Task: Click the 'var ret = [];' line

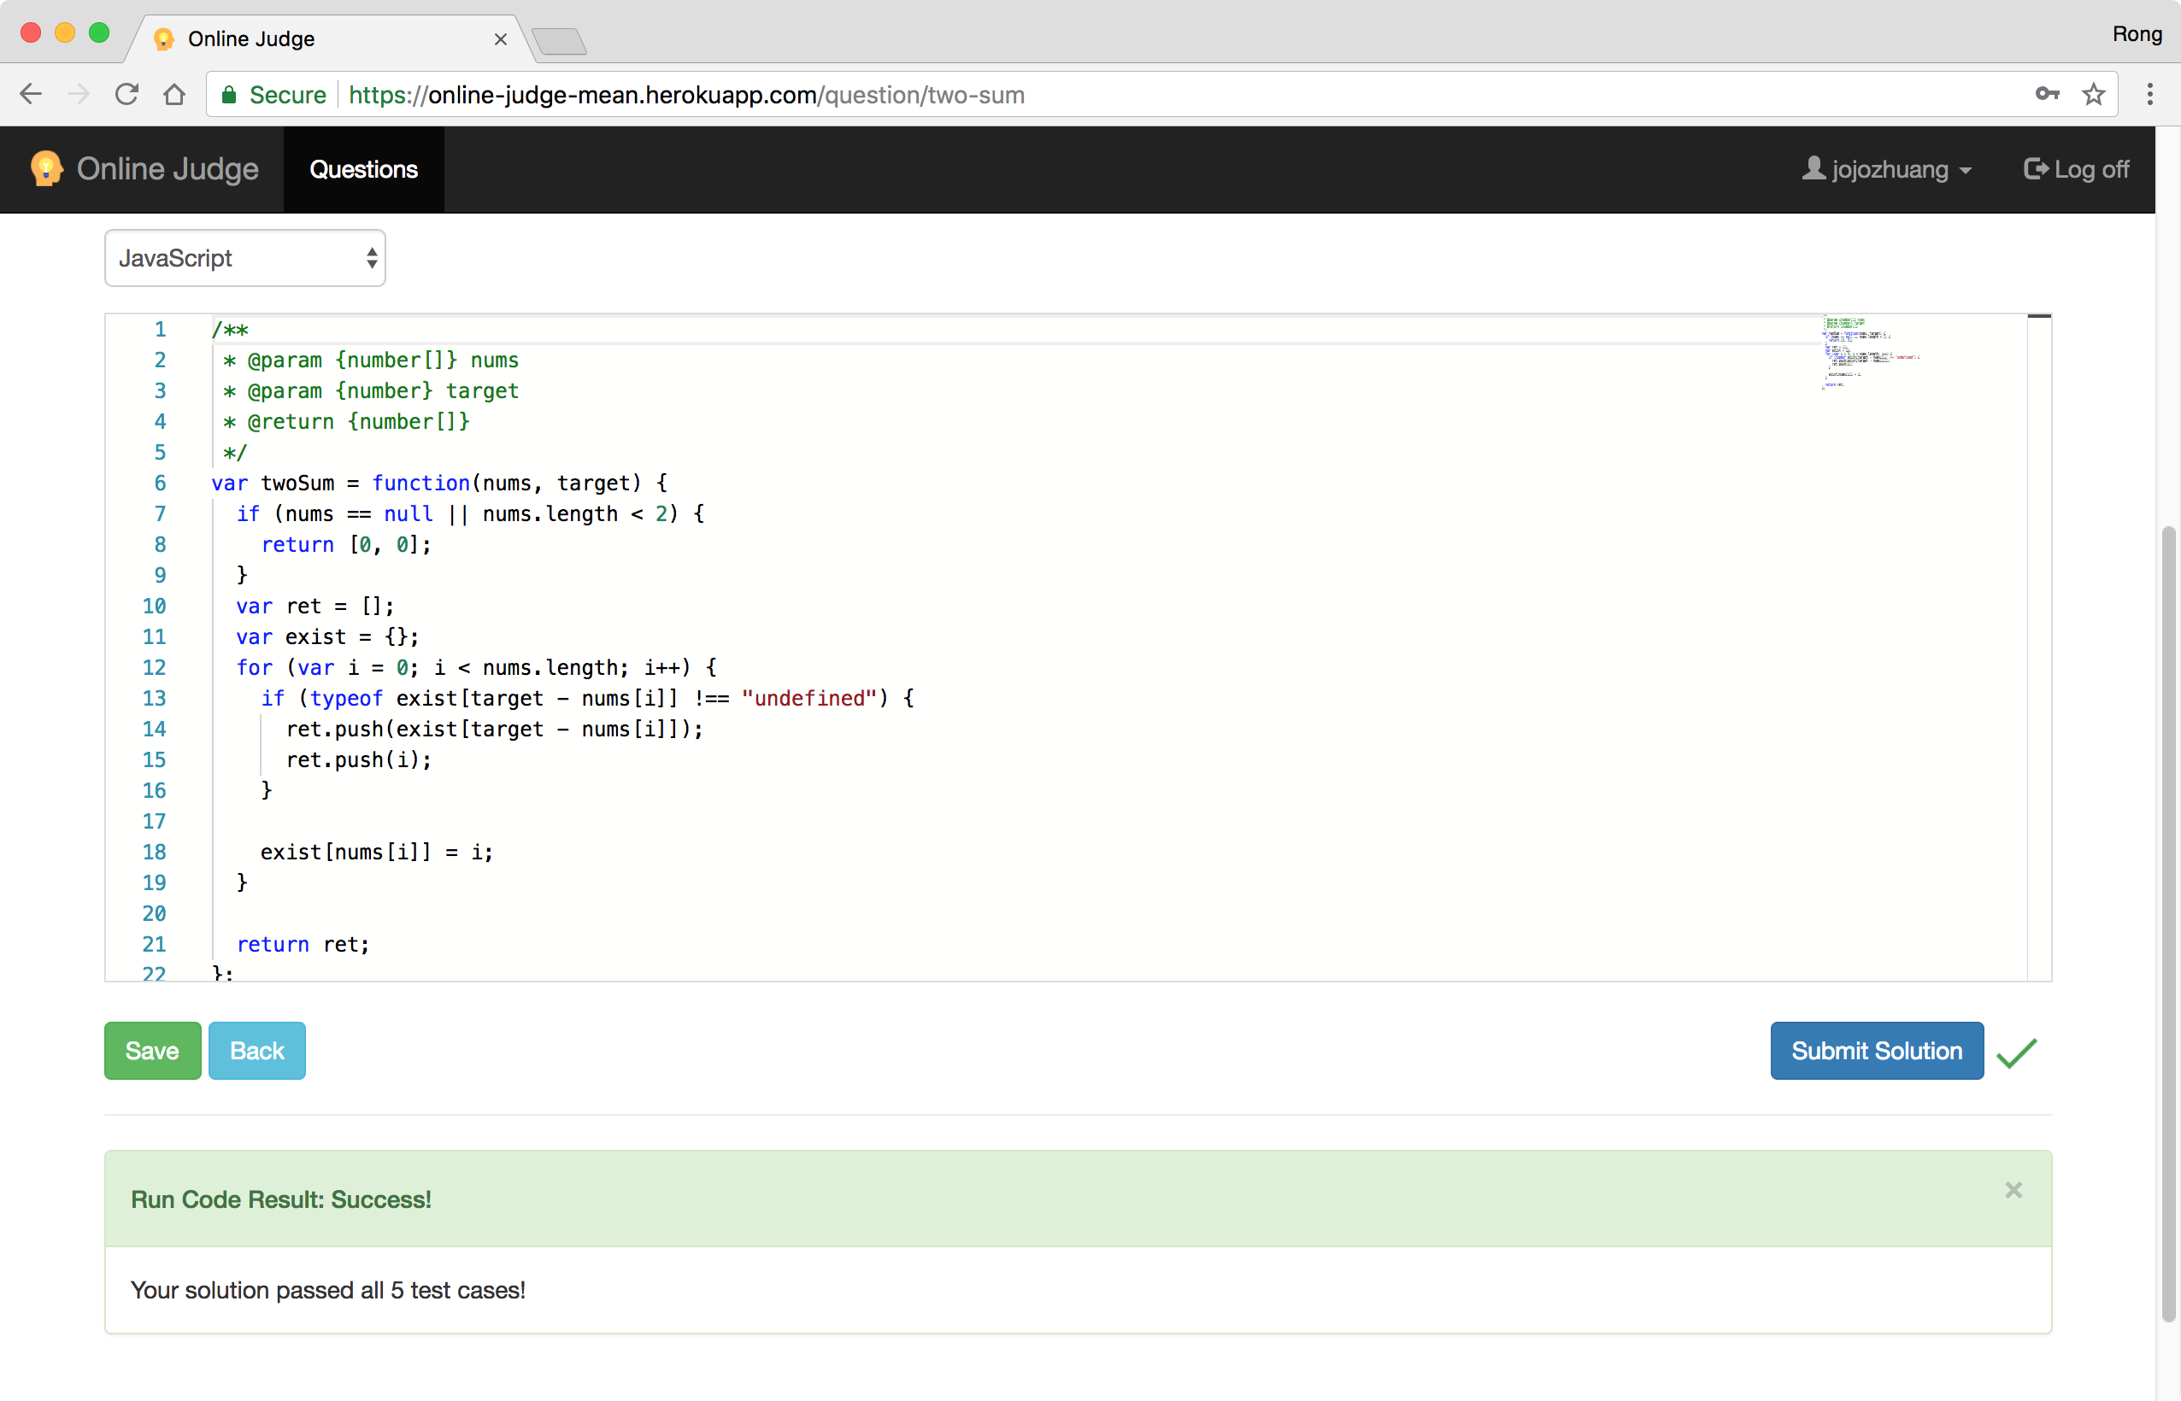Action: (x=315, y=606)
